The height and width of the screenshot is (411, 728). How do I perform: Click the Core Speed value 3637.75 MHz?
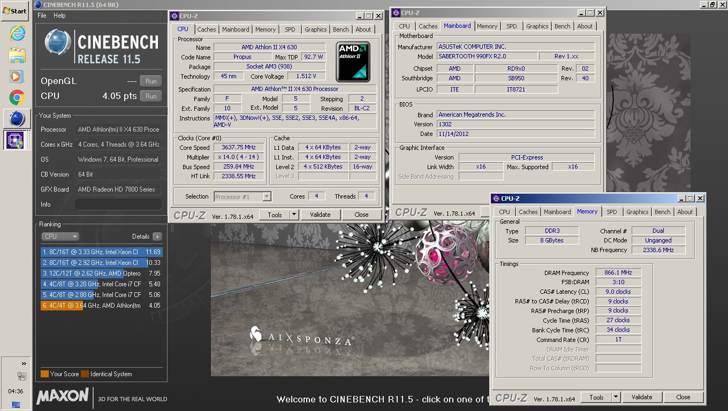click(x=240, y=148)
